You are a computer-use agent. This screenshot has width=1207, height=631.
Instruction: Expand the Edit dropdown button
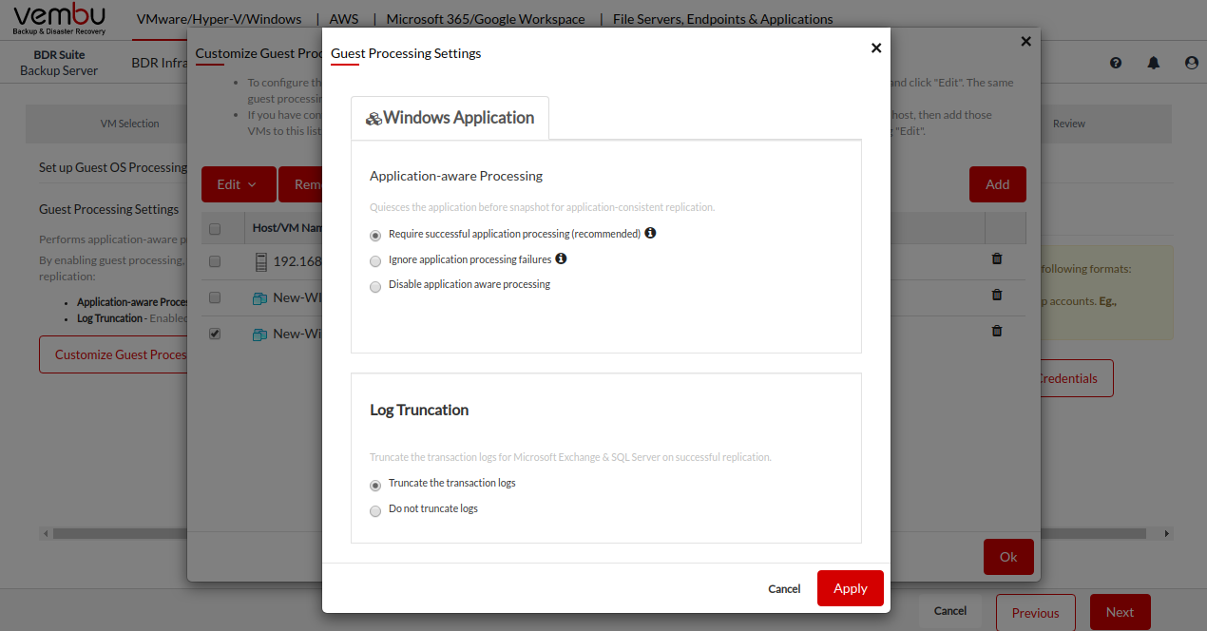click(238, 184)
